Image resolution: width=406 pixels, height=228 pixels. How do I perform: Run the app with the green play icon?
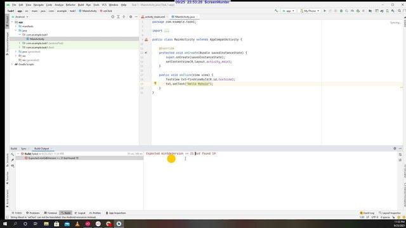(325, 11)
